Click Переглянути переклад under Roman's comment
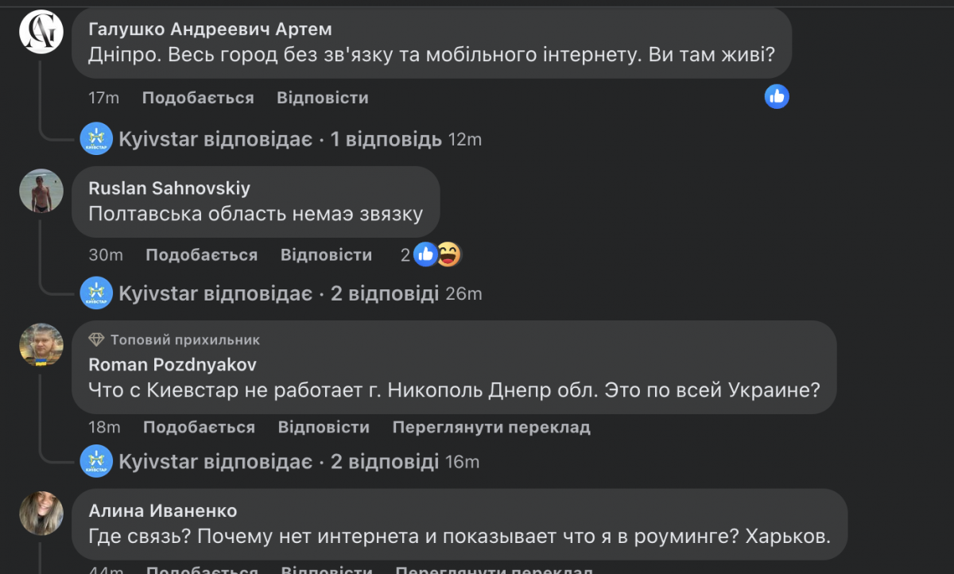Screen dimensions: 954x574 click(x=491, y=427)
